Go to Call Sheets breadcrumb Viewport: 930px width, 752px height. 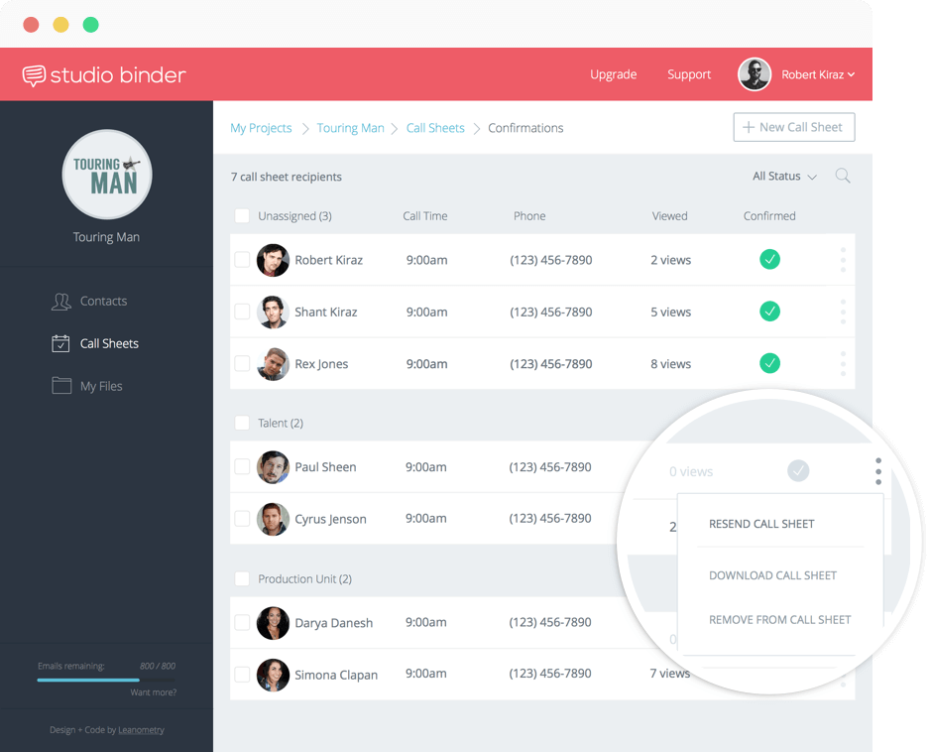(x=435, y=128)
